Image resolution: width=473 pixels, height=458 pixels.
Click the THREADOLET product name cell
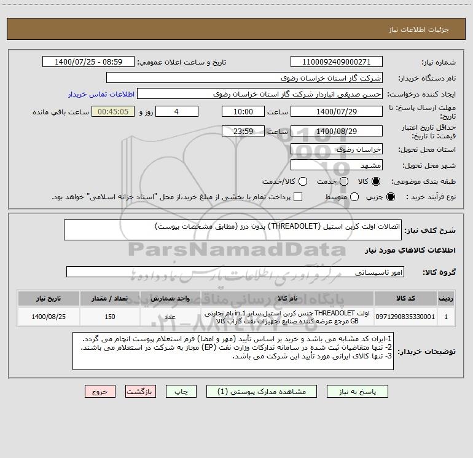[x=287, y=317]
